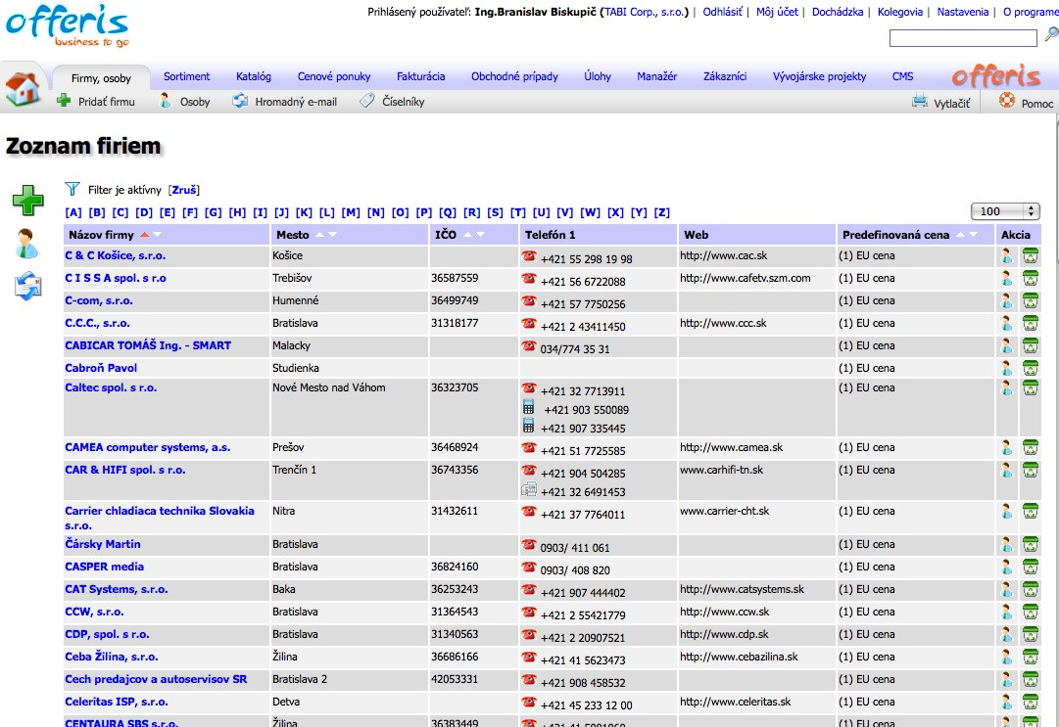Click person action icon for C & C Košice
Viewport: 1059px width, 727px height.
[1007, 256]
